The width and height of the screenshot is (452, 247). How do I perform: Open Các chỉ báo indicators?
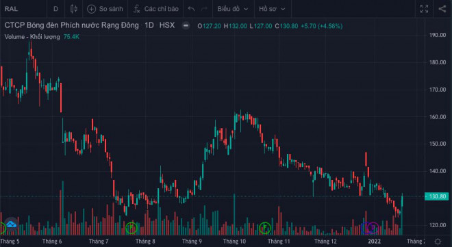coord(156,9)
